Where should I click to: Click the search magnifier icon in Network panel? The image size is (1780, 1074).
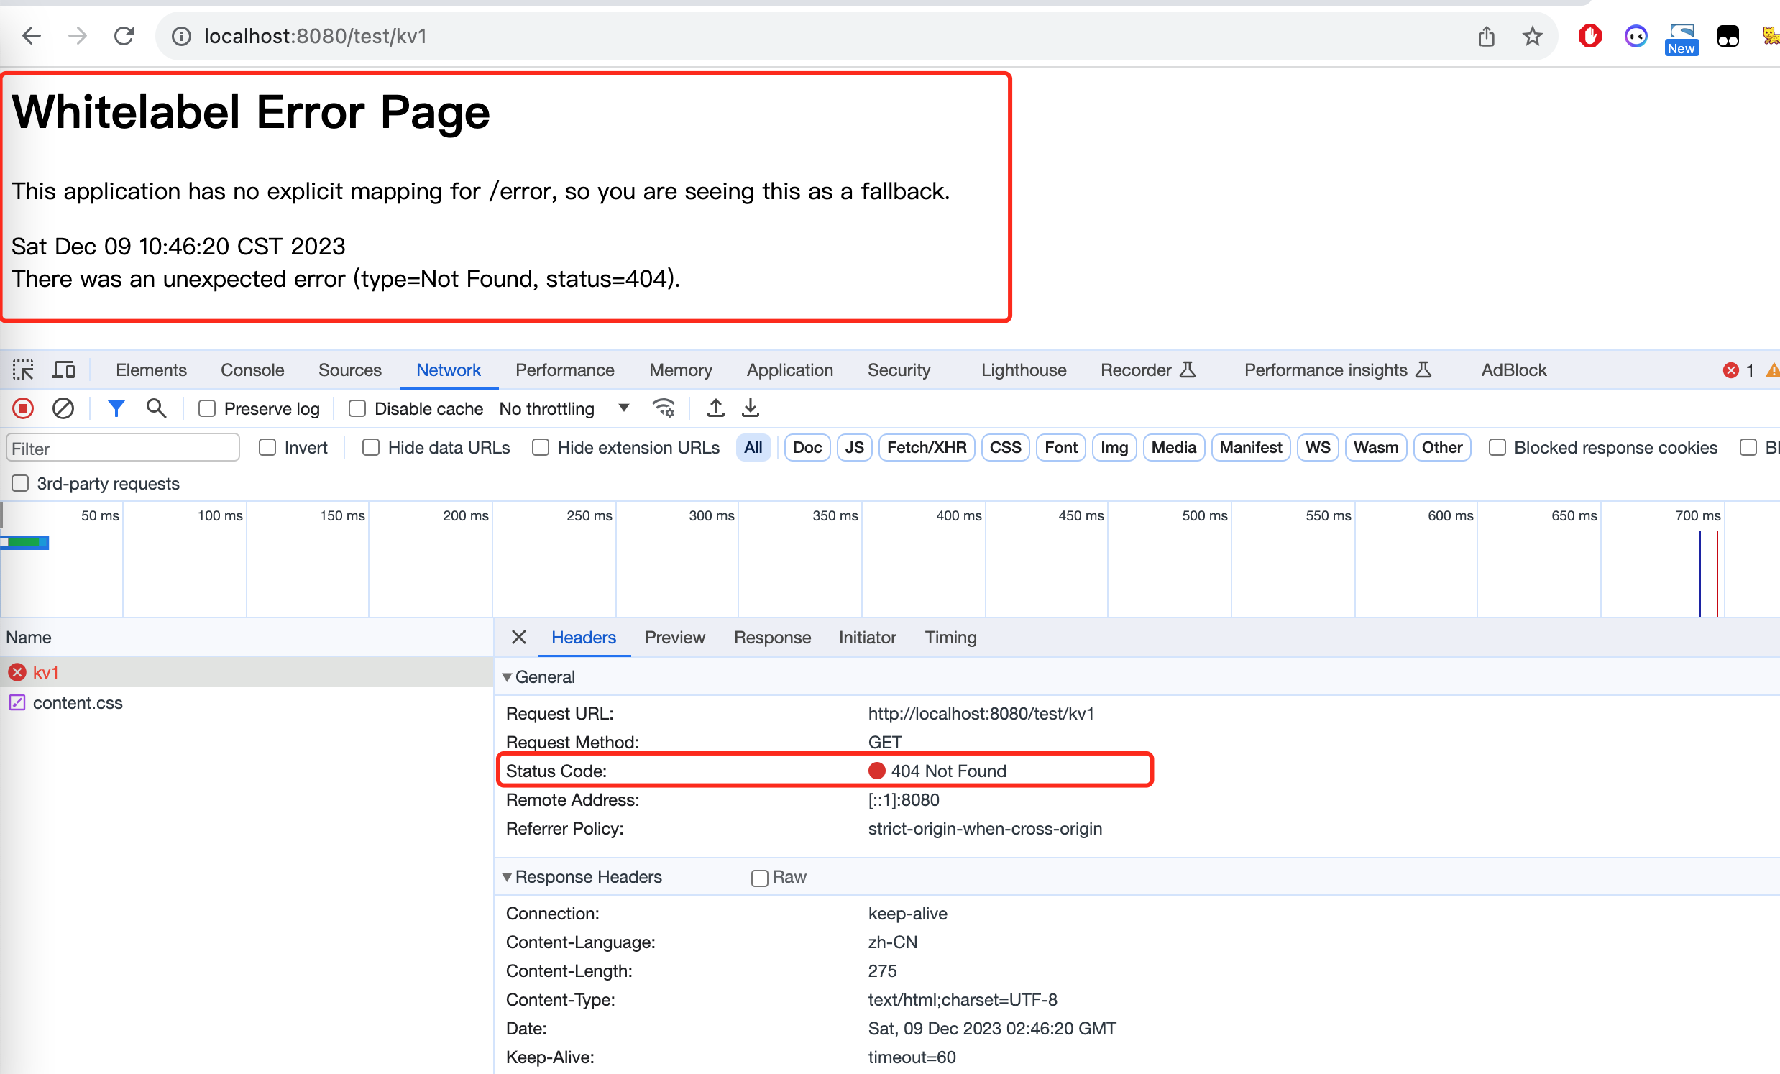click(x=155, y=408)
